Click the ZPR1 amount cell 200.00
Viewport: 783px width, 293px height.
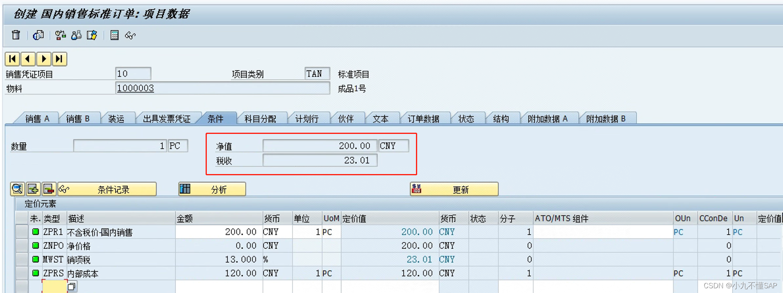[219, 232]
